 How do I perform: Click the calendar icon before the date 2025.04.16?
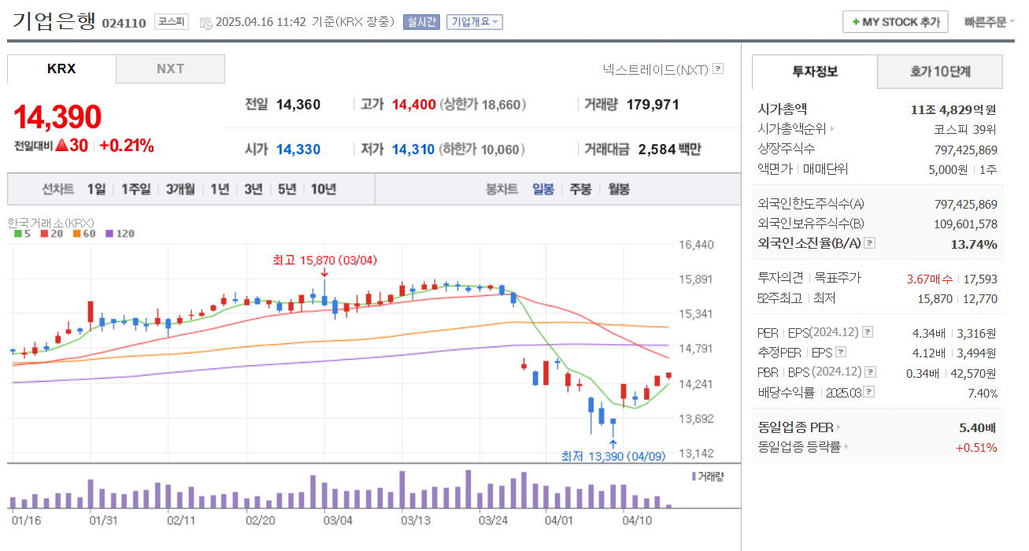click(x=205, y=23)
